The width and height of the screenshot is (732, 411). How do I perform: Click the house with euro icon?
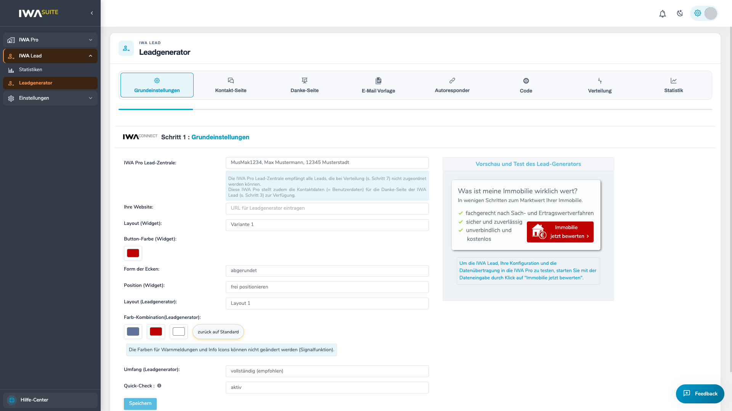point(539,231)
